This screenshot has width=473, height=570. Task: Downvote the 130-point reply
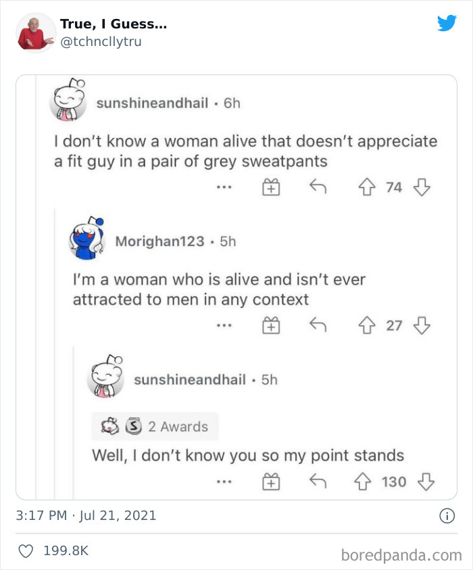[x=425, y=481]
